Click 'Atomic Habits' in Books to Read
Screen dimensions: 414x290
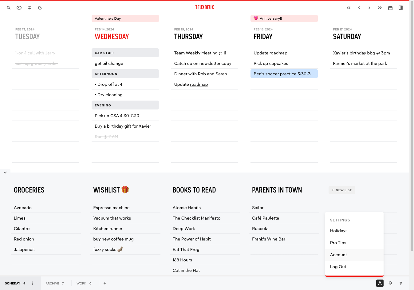coord(205,208)
